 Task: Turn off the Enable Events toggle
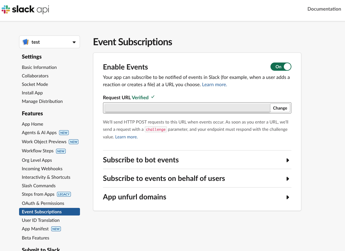(281, 67)
